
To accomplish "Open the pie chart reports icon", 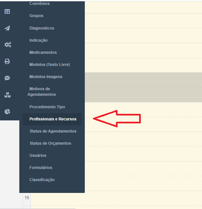I will click(x=7, y=112).
